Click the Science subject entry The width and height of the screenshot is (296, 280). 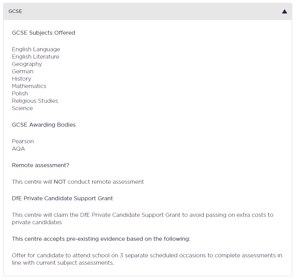(x=22, y=108)
